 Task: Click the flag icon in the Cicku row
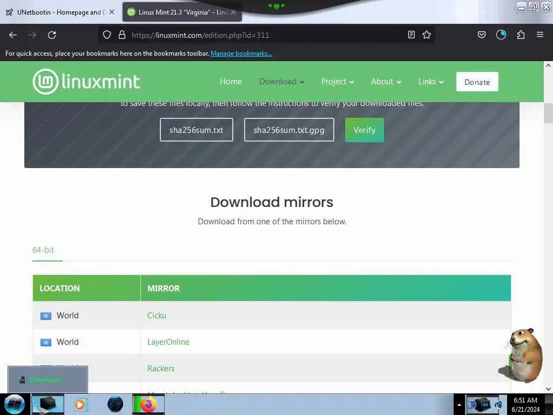(46, 316)
